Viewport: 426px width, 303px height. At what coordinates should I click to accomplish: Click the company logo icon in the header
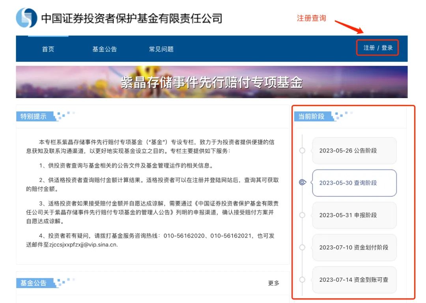pos(26,18)
